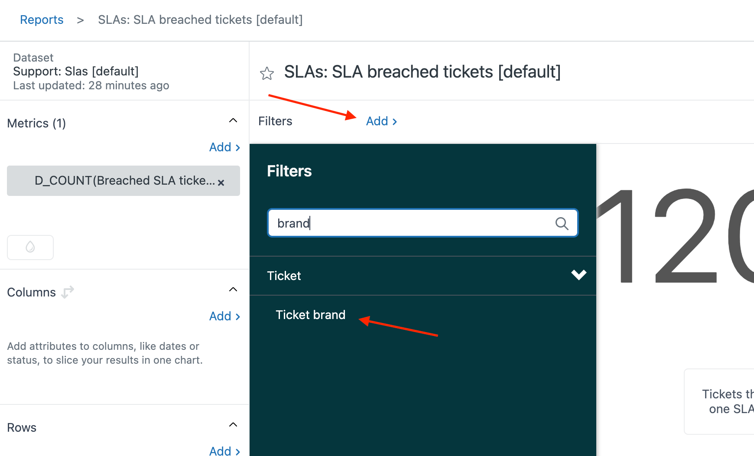Click the droplet icon under the metric

coord(30,247)
